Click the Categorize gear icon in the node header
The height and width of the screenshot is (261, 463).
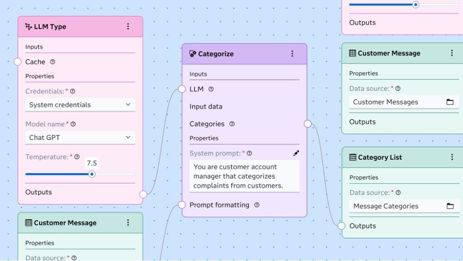(193, 54)
